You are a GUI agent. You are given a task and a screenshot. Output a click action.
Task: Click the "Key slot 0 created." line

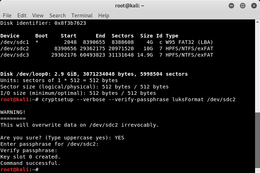pos(30,157)
